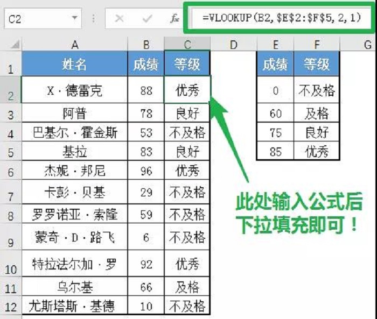Click cell with score 6
Image resolution: width=377 pixels, height=319 pixels.
[x=146, y=237]
